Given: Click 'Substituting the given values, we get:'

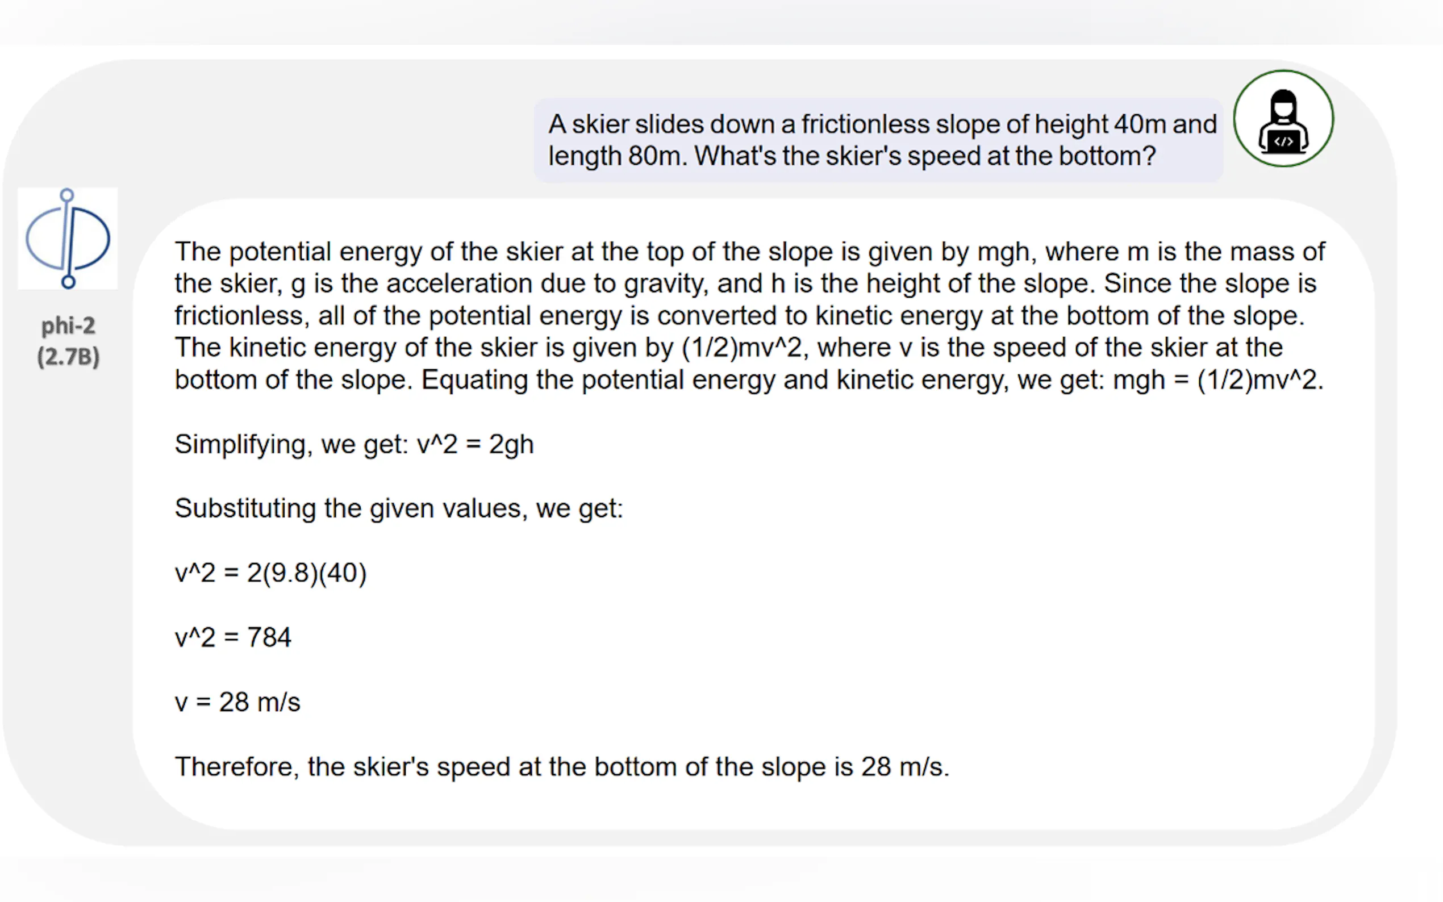Looking at the screenshot, I should (398, 509).
